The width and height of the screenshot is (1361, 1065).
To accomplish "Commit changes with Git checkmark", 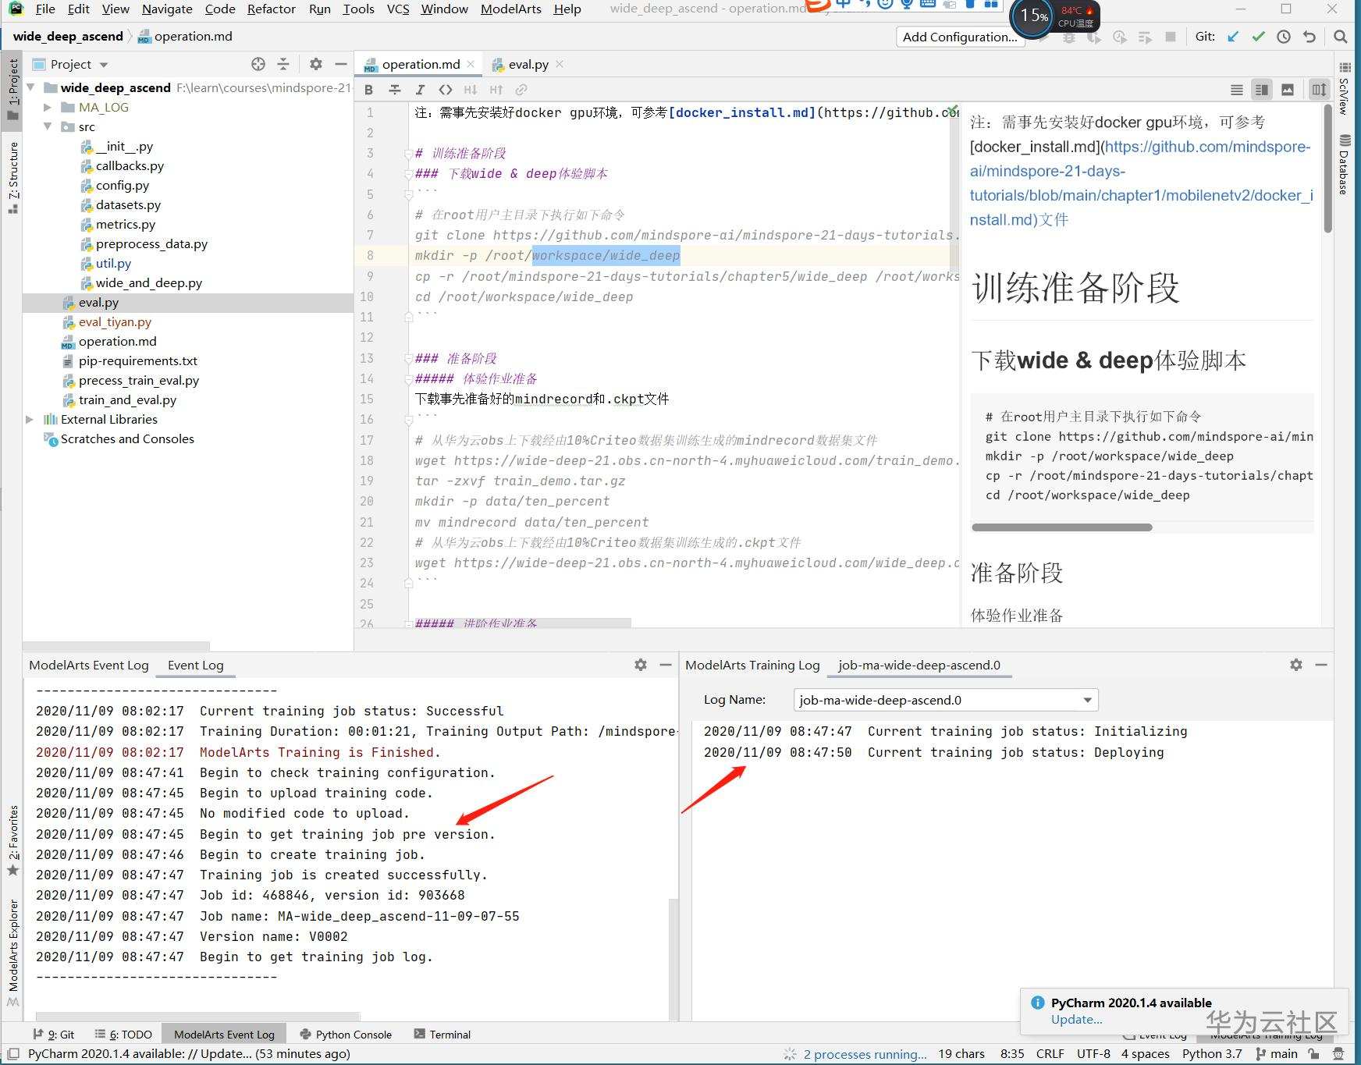I will click(1258, 37).
